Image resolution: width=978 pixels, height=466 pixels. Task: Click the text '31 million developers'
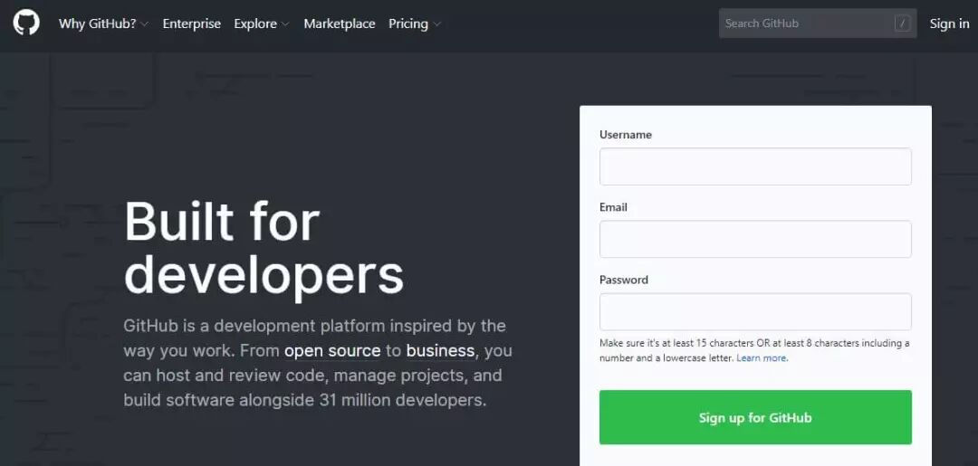[401, 400]
